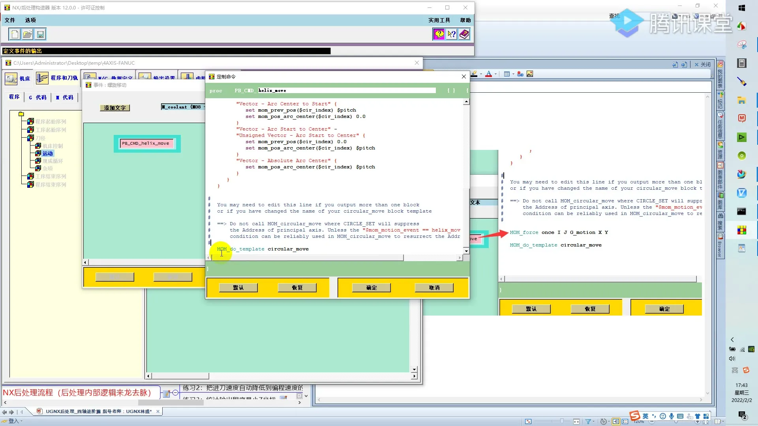Select the 运动 tree node
Viewport: 758px width, 426px height.
(x=48, y=153)
